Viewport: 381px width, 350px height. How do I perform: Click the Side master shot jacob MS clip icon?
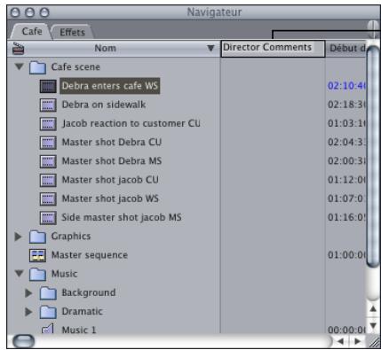pyautogui.click(x=48, y=218)
